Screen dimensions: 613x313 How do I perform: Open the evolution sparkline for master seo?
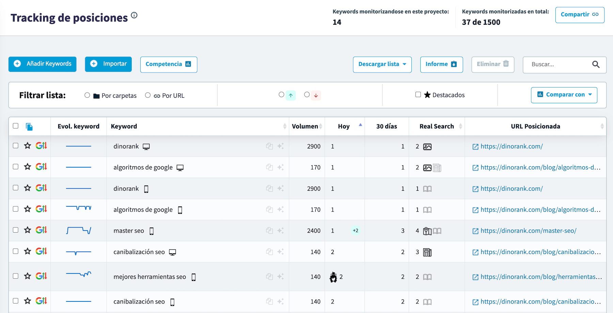pyautogui.click(x=79, y=231)
